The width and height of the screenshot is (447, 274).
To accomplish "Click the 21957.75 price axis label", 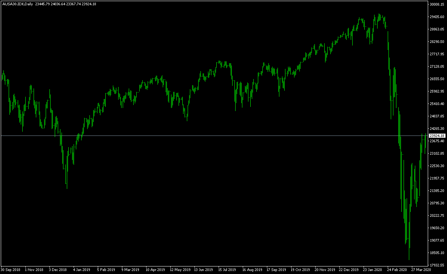I will (x=437, y=178).
